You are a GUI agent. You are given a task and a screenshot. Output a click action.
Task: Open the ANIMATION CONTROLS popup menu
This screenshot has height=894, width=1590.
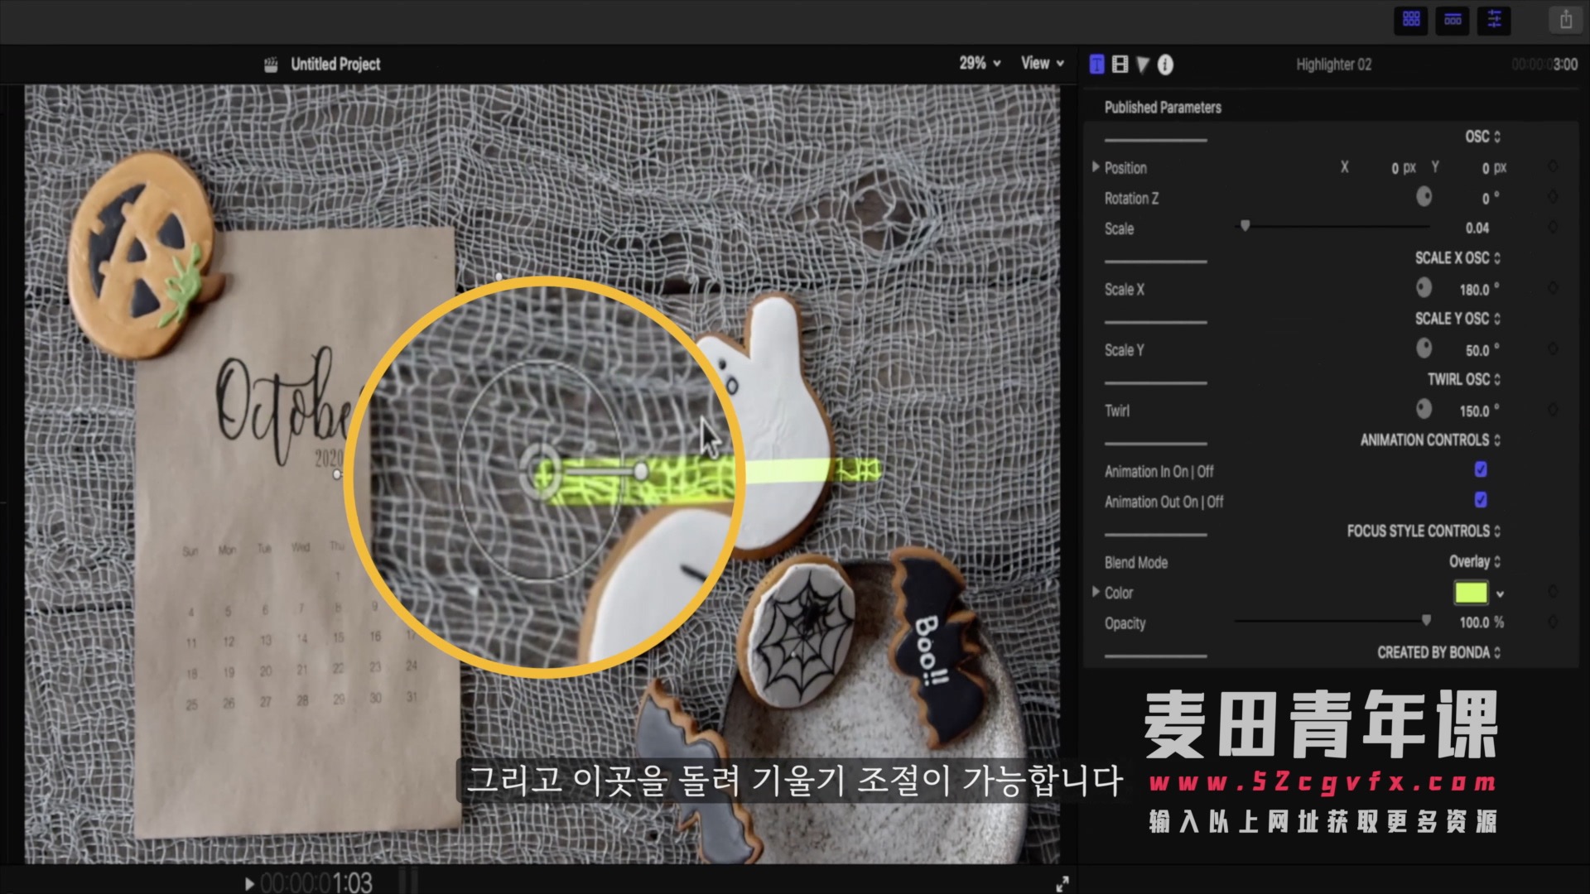click(1430, 440)
